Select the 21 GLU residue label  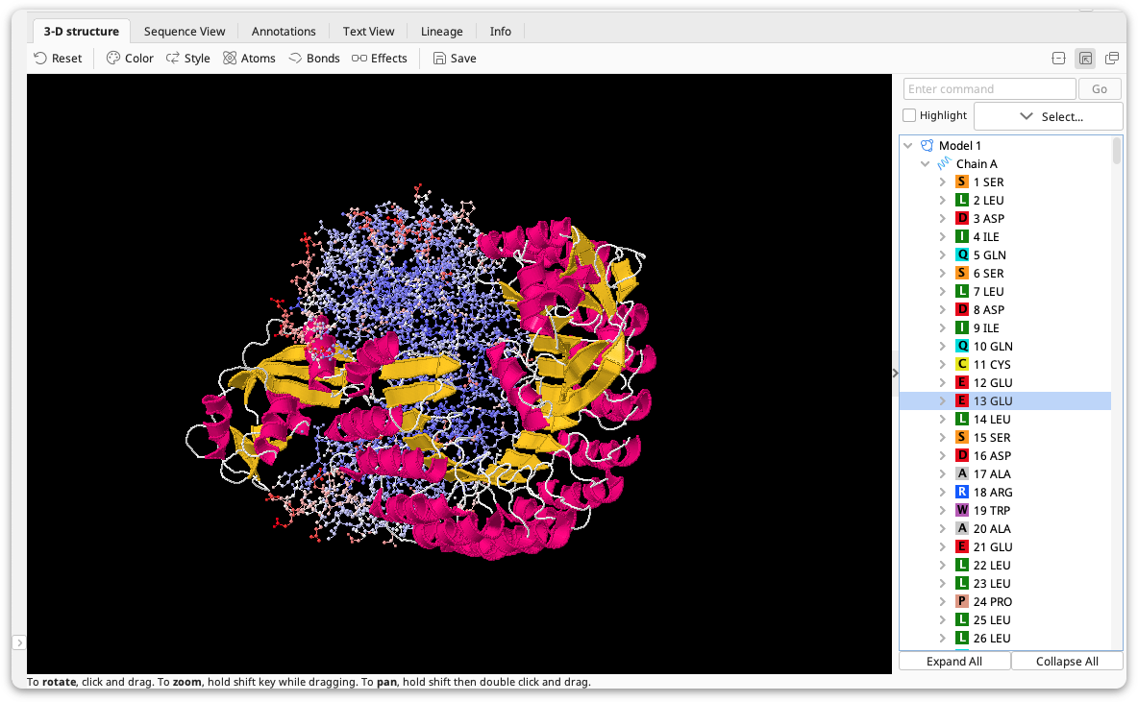point(993,546)
